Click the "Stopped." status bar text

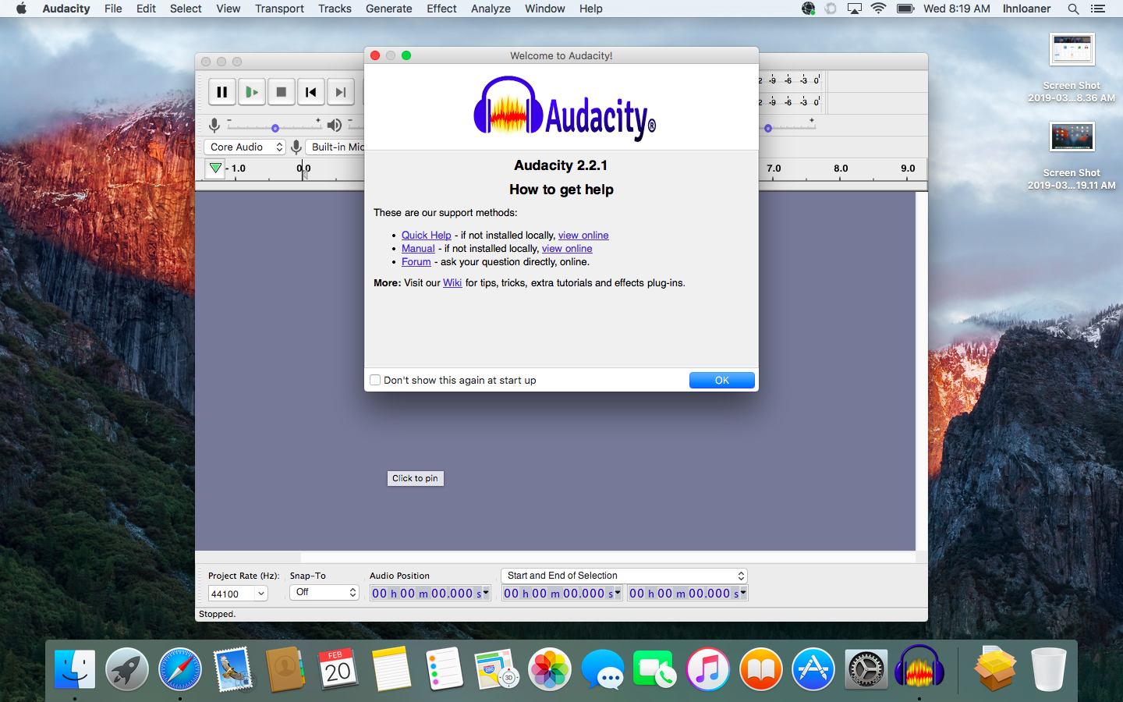[218, 615]
